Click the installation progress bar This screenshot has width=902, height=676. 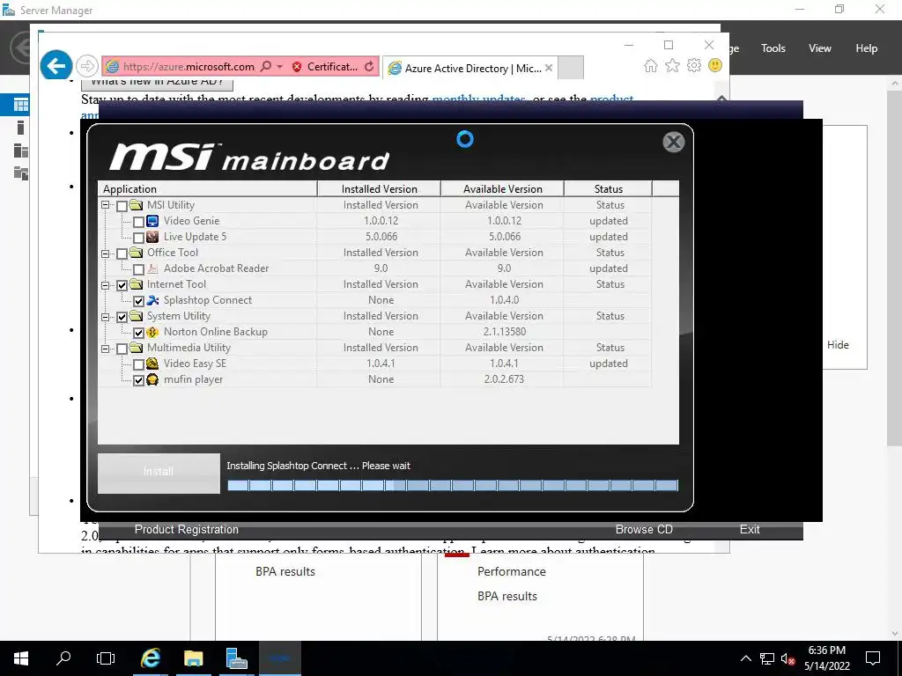453,485
